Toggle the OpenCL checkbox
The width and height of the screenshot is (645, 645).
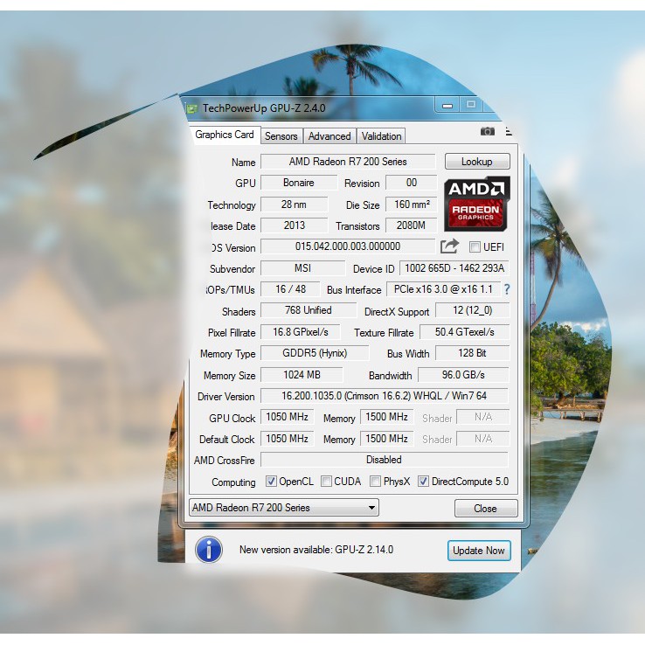[271, 482]
